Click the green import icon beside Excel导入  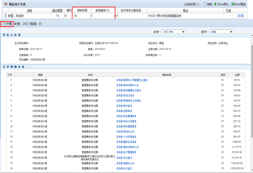pos(216,4)
